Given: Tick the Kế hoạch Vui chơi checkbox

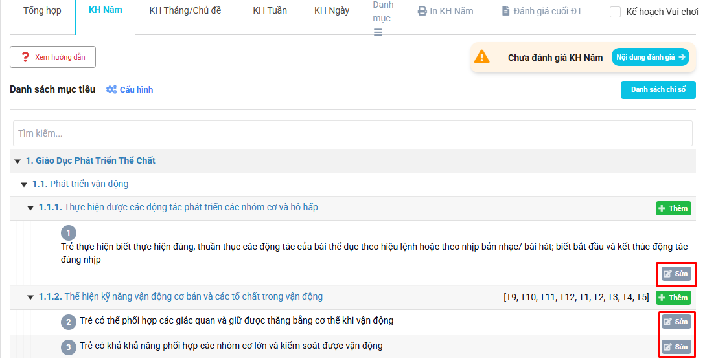Looking at the screenshot, I should 615,12.
